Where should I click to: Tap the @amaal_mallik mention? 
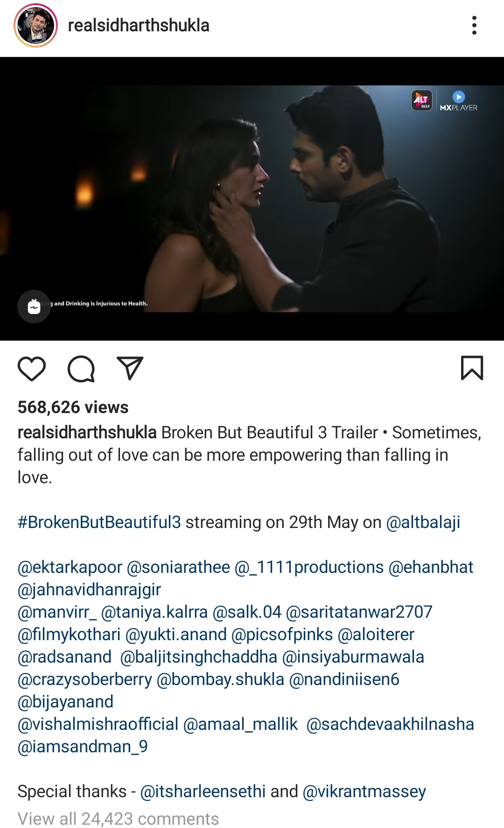pyautogui.click(x=240, y=724)
